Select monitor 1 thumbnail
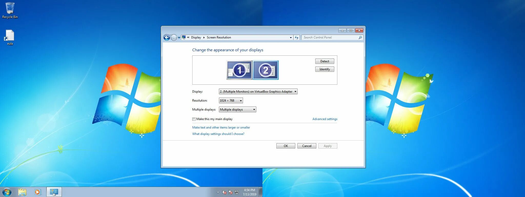This screenshot has width=525, height=197. click(239, 70)
